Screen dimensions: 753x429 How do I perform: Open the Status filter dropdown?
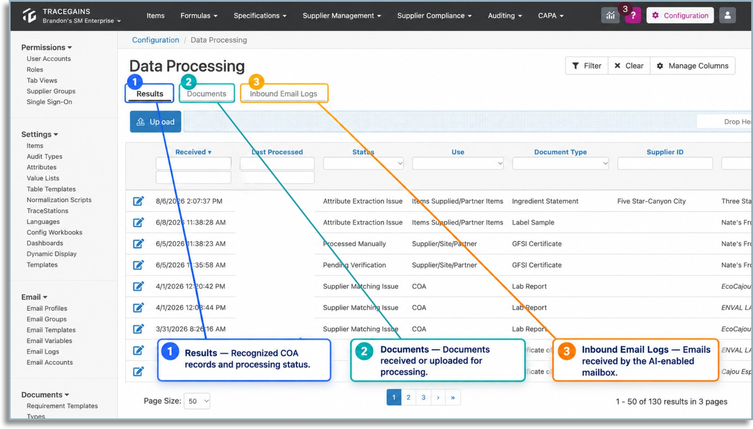click(x=363, y=164)
